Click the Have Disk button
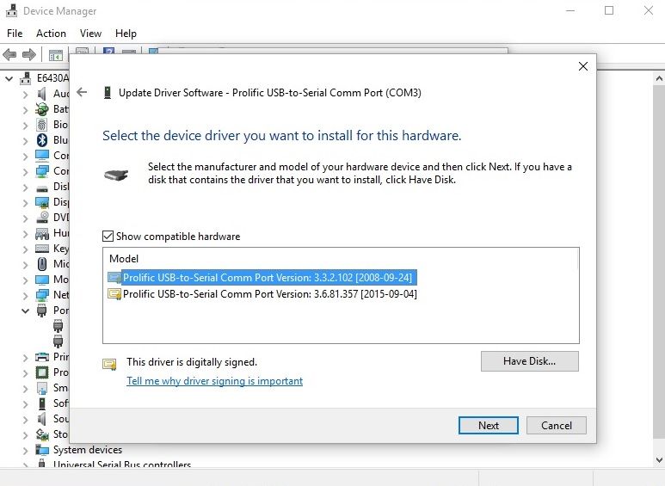Screen dimensions: 665x486 (529, 361)
